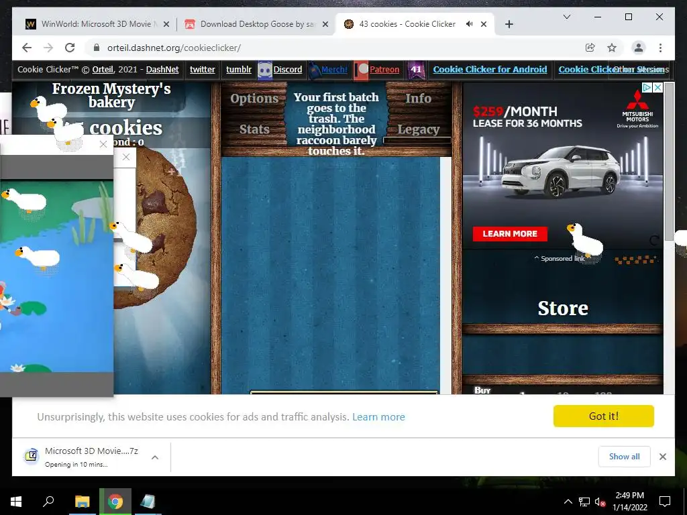Image resolution: width=687 pixels, height=515 pixels.
Task: Click the big chocolate chip cookie
Action: click(175, 228)
